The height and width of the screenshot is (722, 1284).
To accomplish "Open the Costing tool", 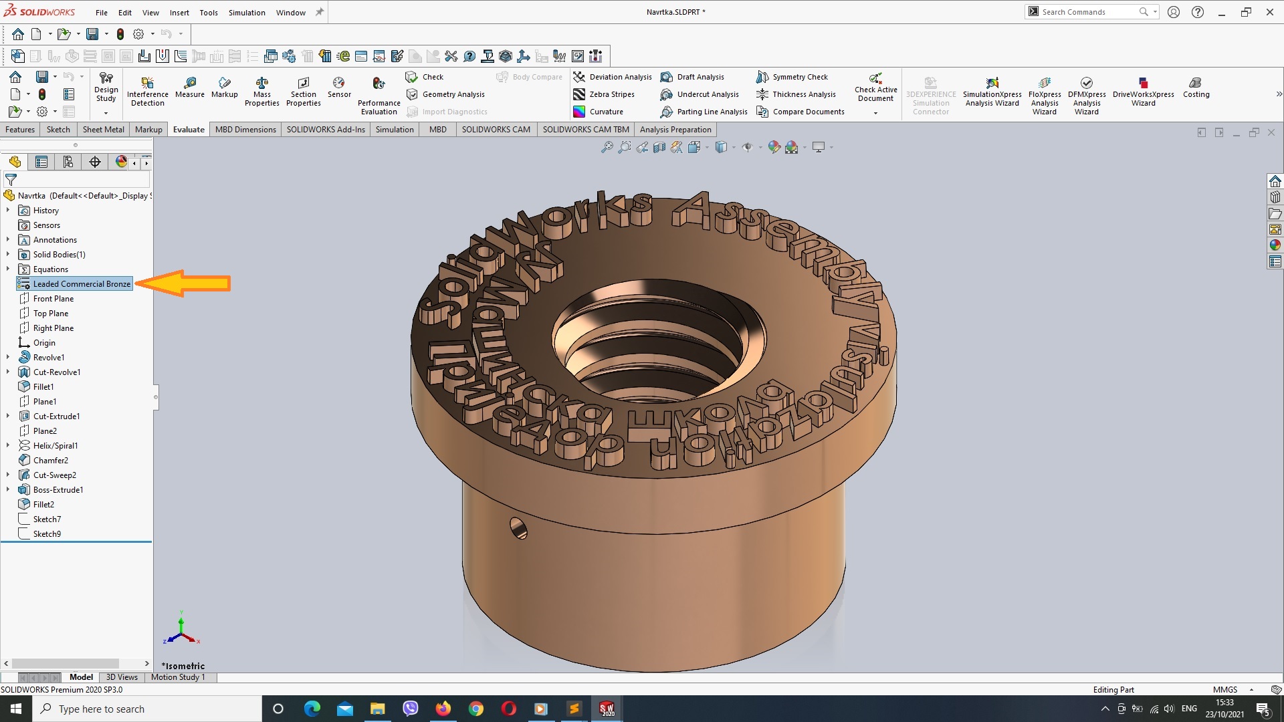I will pyautogui.click(x=1196, y=88).
